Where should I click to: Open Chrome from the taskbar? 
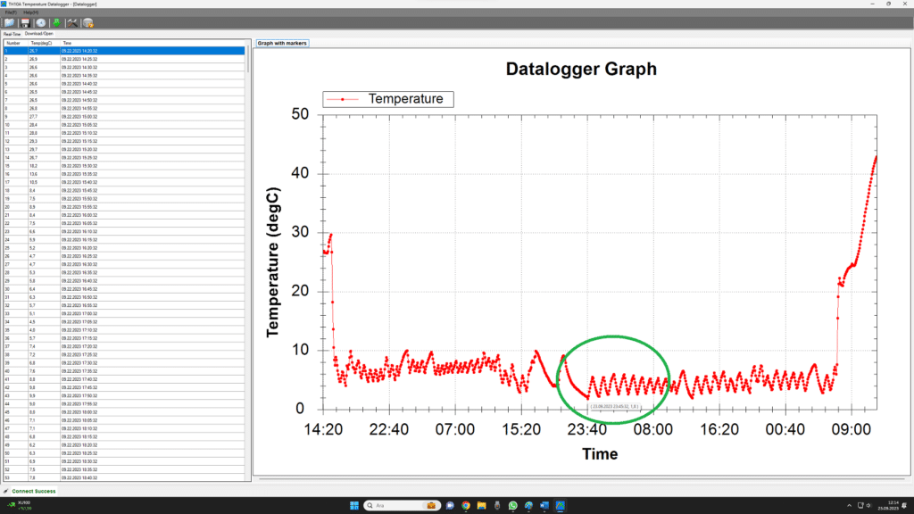click(466, 505)
